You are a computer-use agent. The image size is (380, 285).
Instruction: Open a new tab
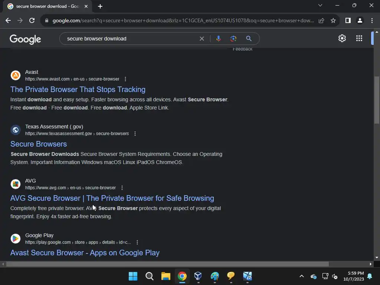pos(100,6)
